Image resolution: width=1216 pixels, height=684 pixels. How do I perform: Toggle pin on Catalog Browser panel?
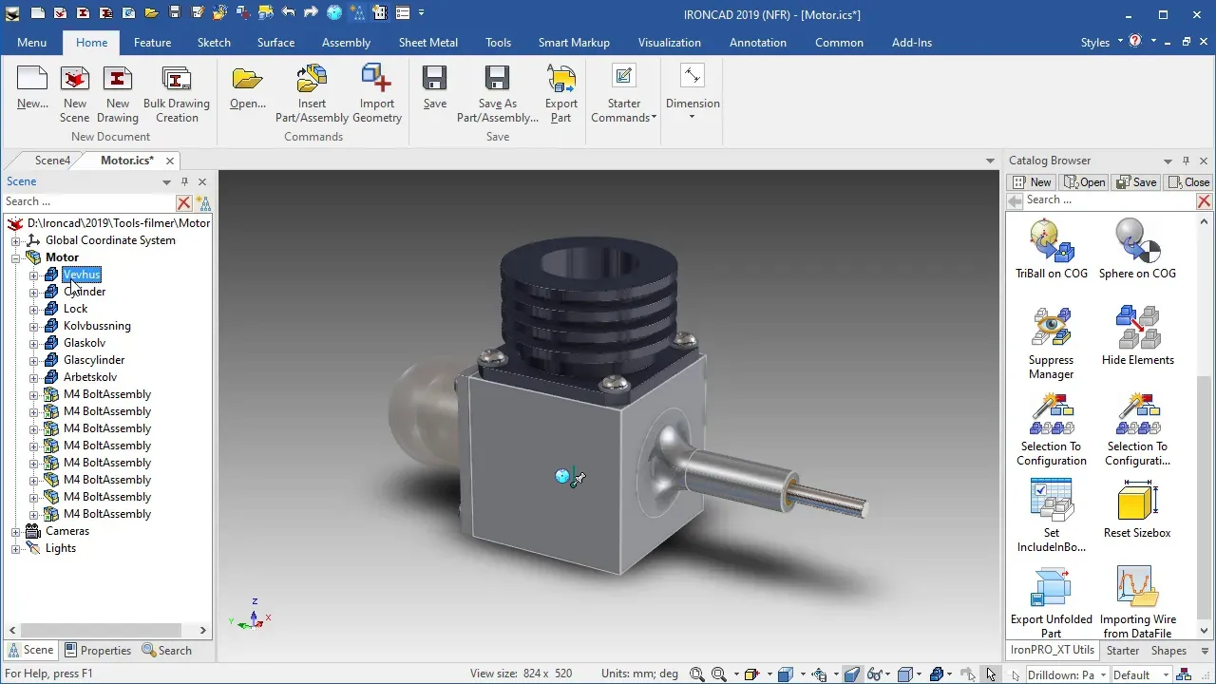1186,161
